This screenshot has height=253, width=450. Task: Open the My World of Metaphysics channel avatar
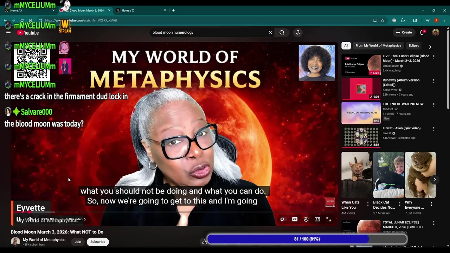pyautogui.click(x=15, y=242)
